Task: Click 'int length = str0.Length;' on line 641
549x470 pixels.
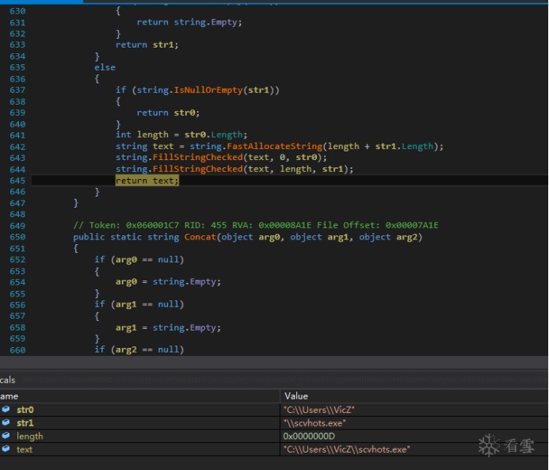Action: pos(181,135)
